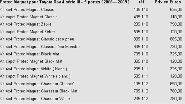
Task: Click Kit capot Protec Magnet Zèbre label
Action: 27,32
